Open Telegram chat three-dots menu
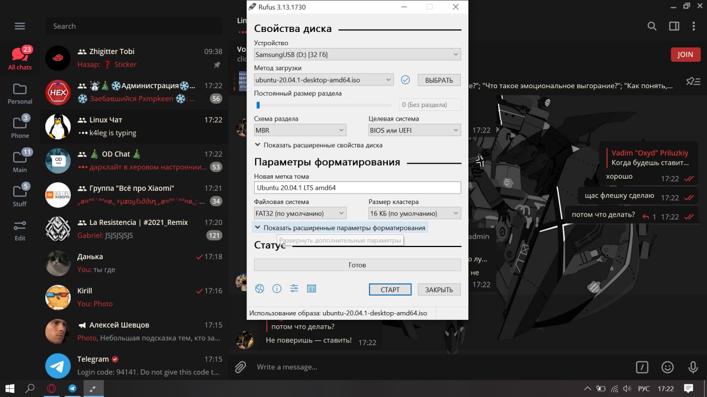The image size is (707, 397). tap(694, 26)
